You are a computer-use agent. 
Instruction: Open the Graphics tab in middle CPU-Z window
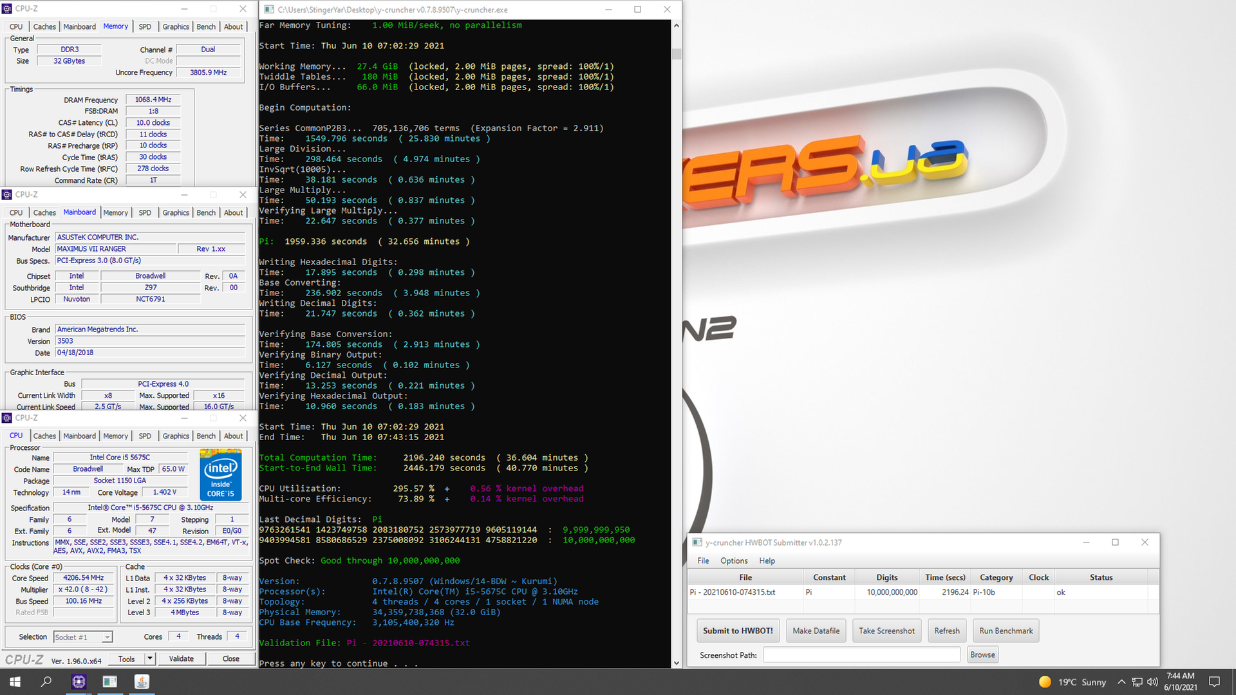pos(176,212)
